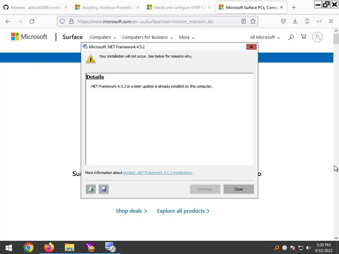Click the page scrollbar up arrow
The image size is (339, 254).
coord(336,31)
